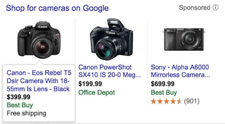Click the Sponsored info icon
225x124 pixels.
tap(215, 8)
